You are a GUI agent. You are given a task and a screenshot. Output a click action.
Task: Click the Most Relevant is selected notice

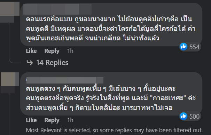pyautogui.click(x=114, y=130)
